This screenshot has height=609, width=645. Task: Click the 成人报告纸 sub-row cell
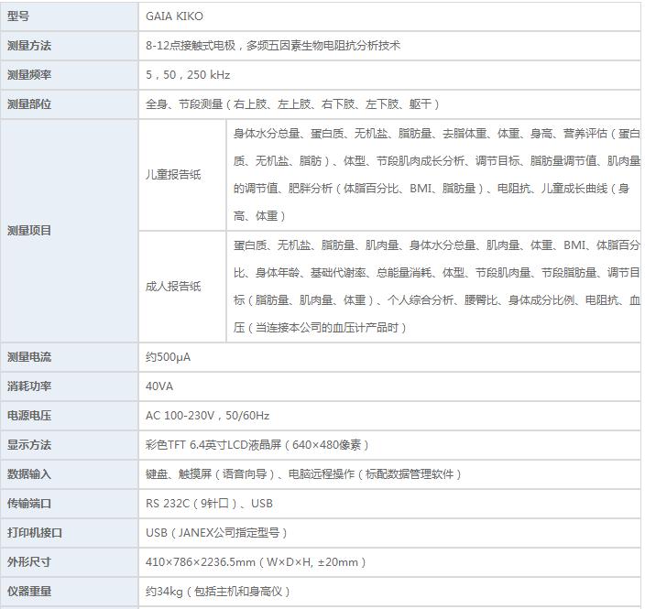tap(173, 286)
